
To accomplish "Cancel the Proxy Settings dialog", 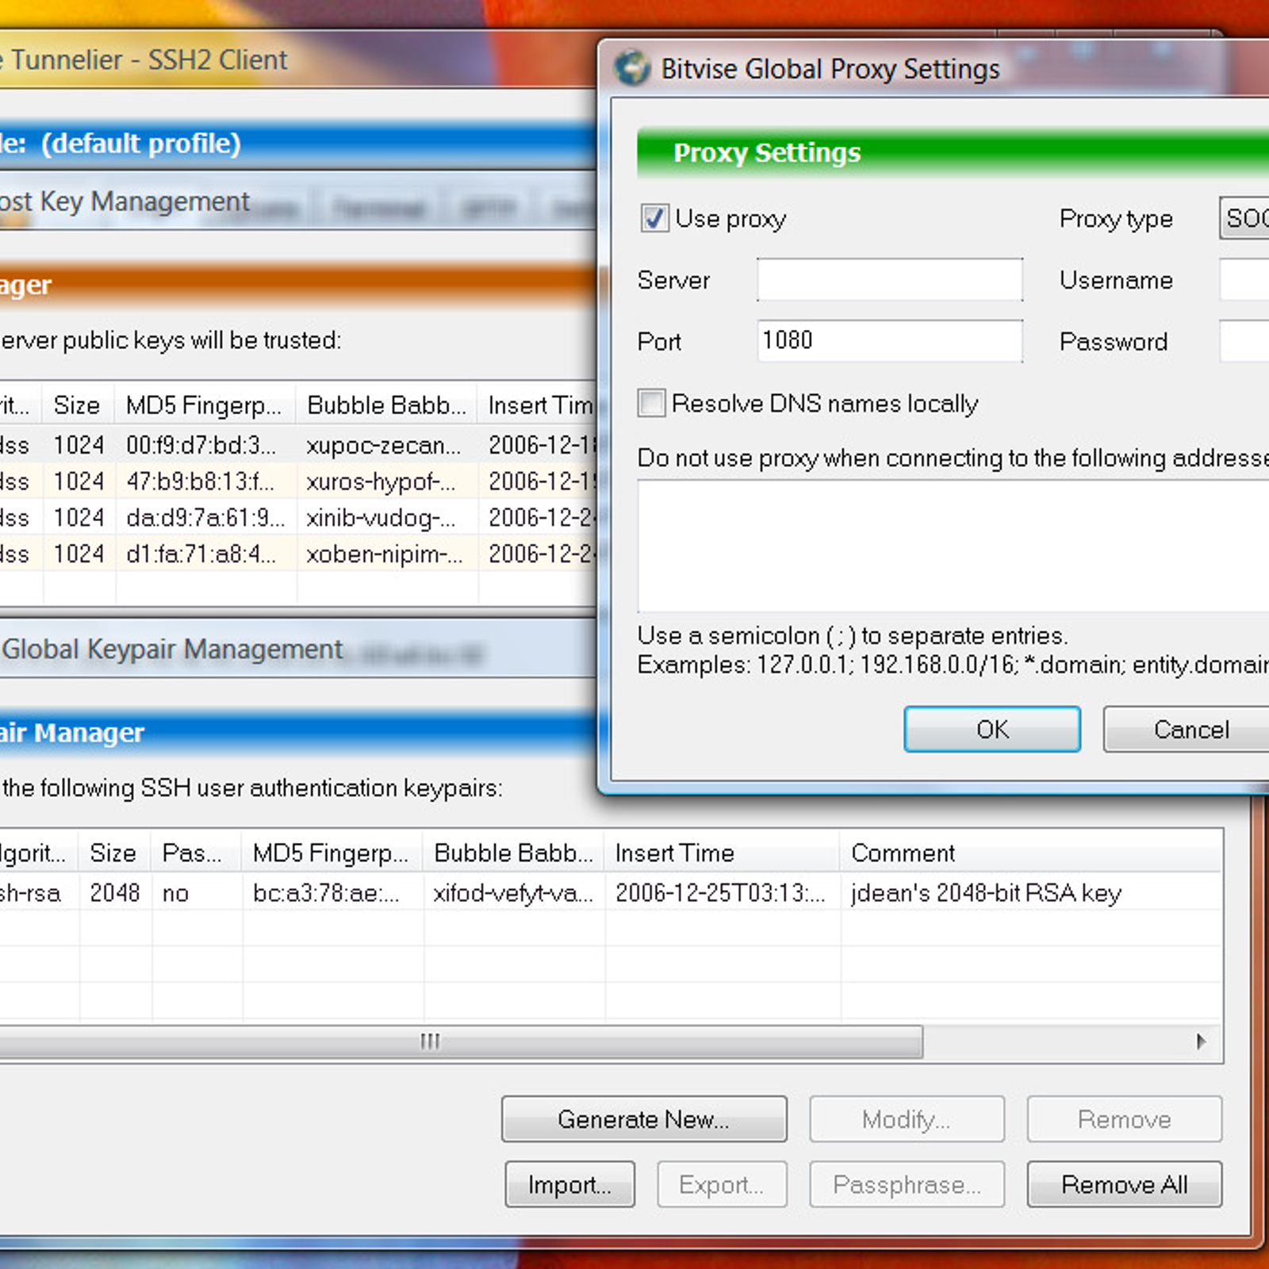I will tap(1187, 729).
